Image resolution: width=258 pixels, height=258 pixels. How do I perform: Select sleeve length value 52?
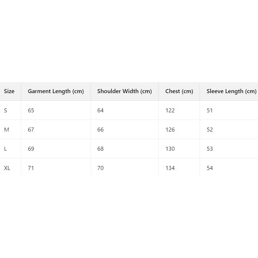click(210, 130)
